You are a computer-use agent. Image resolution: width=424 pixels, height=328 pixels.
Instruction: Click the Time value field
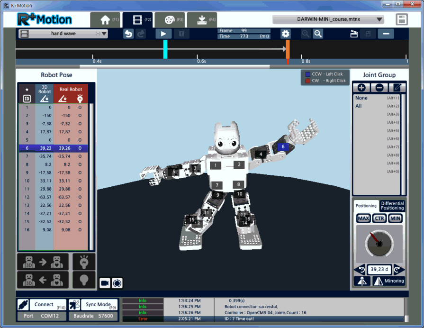coord(244,36)
